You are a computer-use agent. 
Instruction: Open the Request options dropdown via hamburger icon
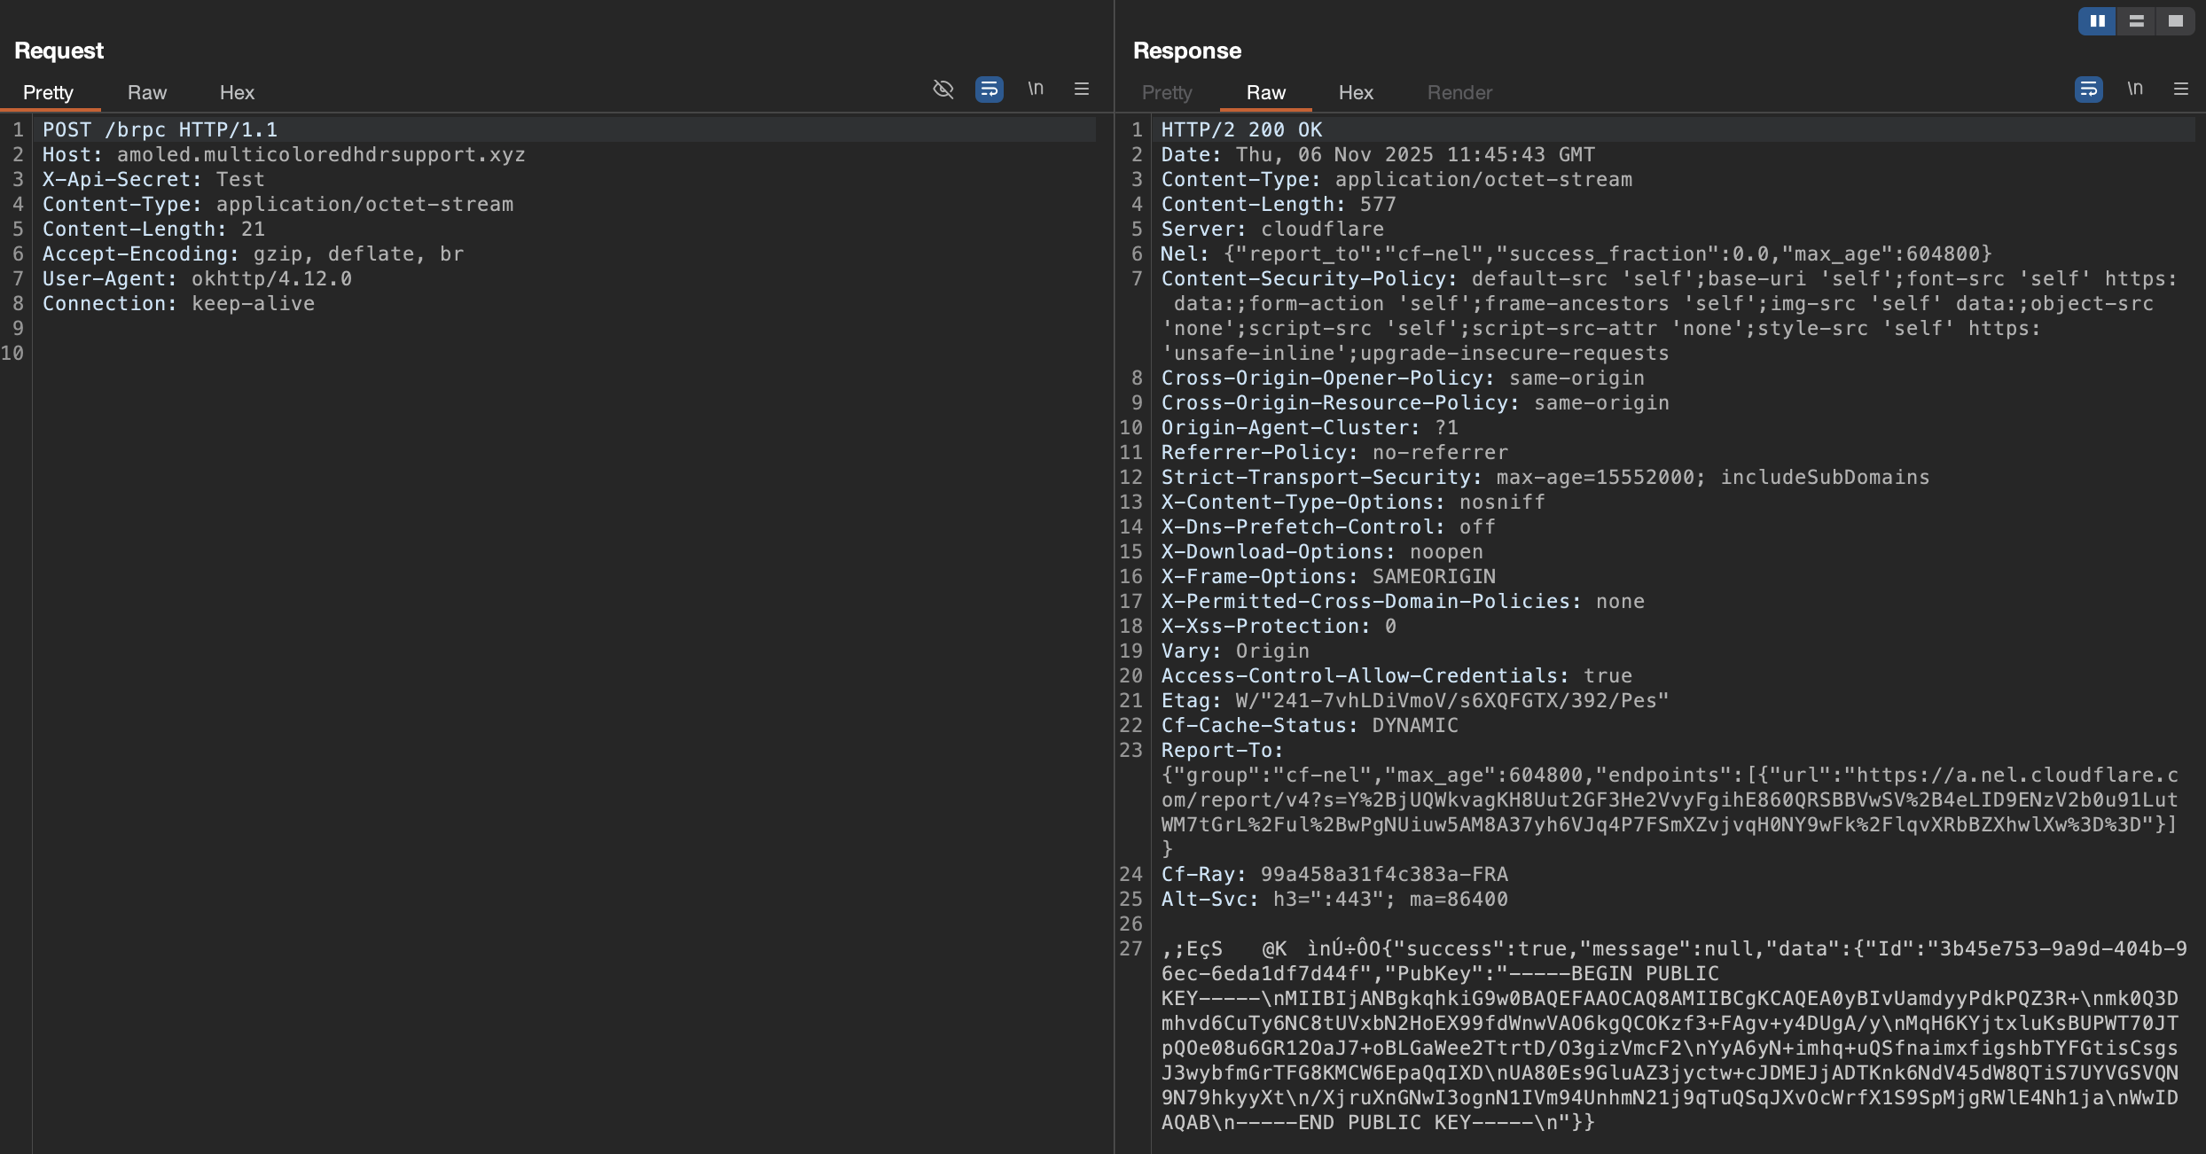coord(1081,90)
